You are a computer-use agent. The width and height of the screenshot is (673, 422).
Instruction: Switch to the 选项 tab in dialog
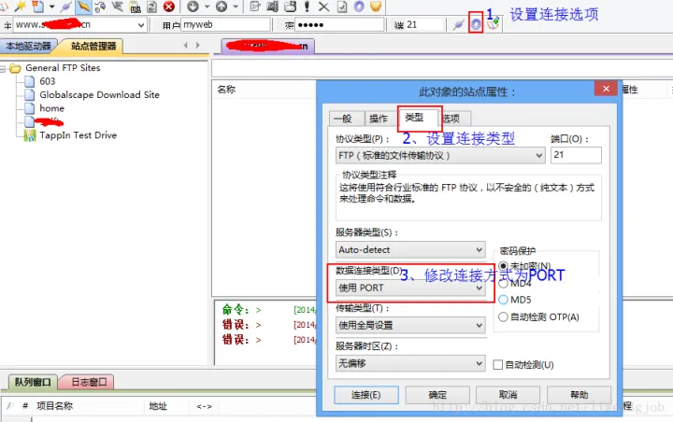(x=453, y=119)
